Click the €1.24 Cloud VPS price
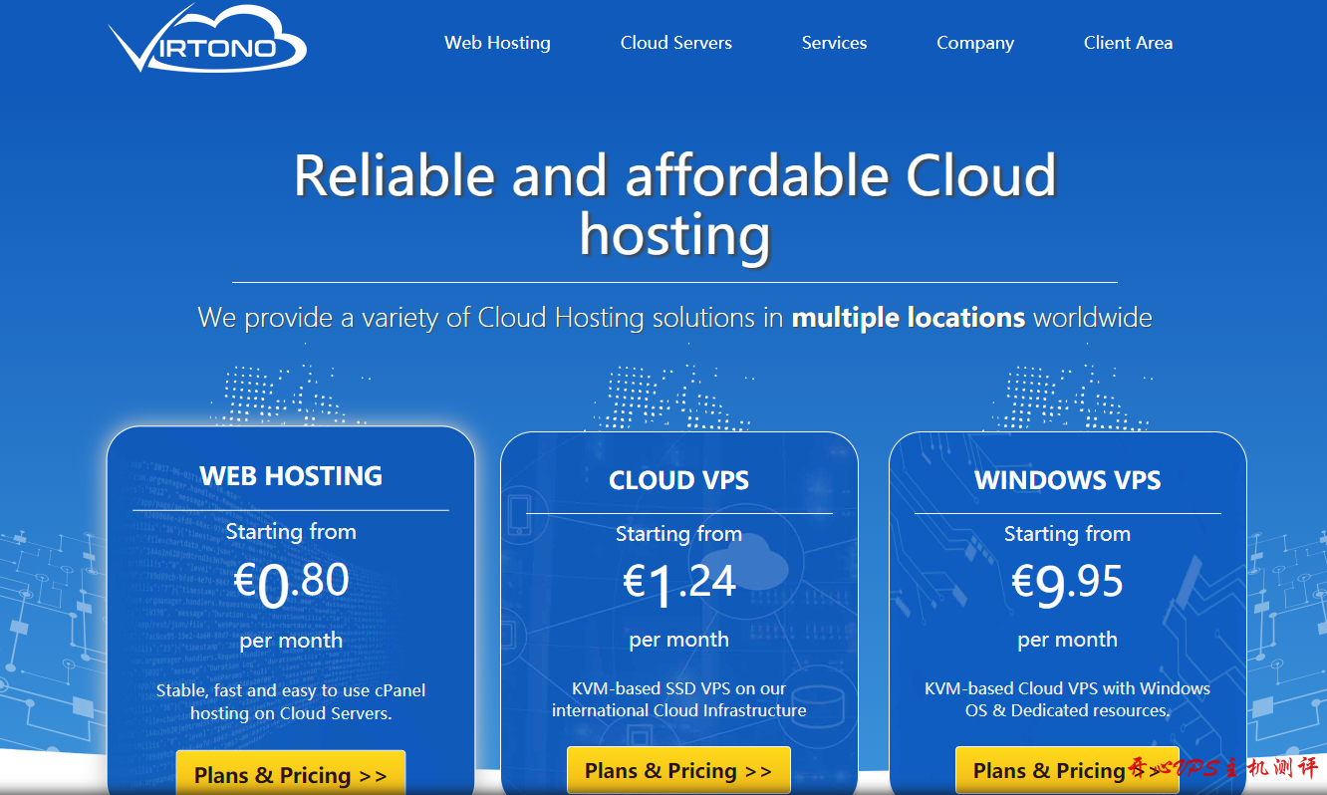1327x795 pixels. coord(678,583)
